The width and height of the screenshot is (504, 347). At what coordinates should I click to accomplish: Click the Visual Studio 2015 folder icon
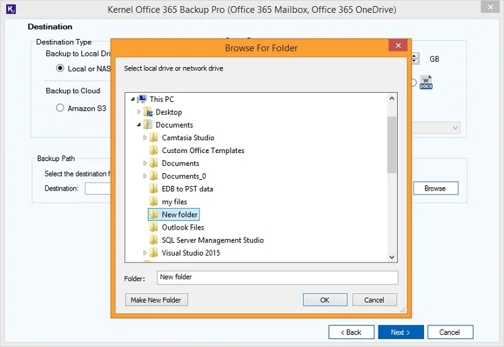point(154,253)
